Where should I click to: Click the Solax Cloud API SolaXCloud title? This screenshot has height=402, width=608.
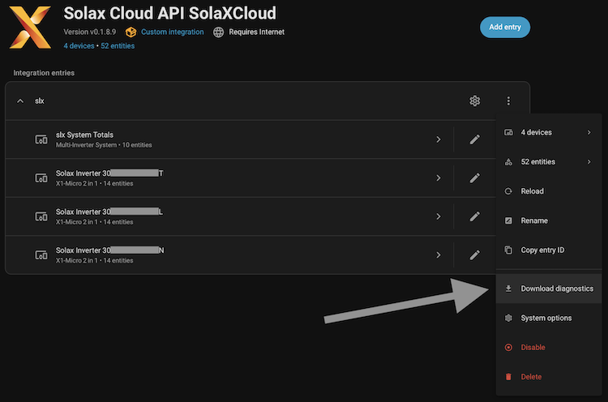pyautogui.click(x=170, y=13)
